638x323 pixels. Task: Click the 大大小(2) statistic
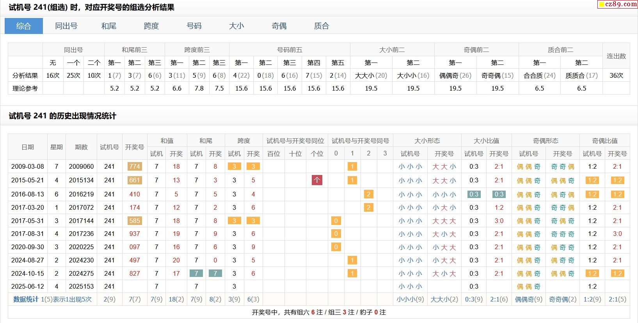pyautogui.click(x=444, y=299)
